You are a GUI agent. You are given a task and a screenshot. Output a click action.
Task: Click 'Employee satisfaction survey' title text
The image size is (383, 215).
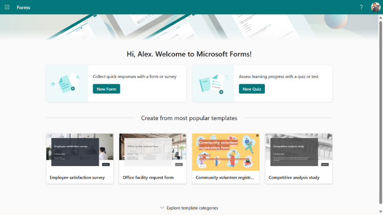(77, 177)
